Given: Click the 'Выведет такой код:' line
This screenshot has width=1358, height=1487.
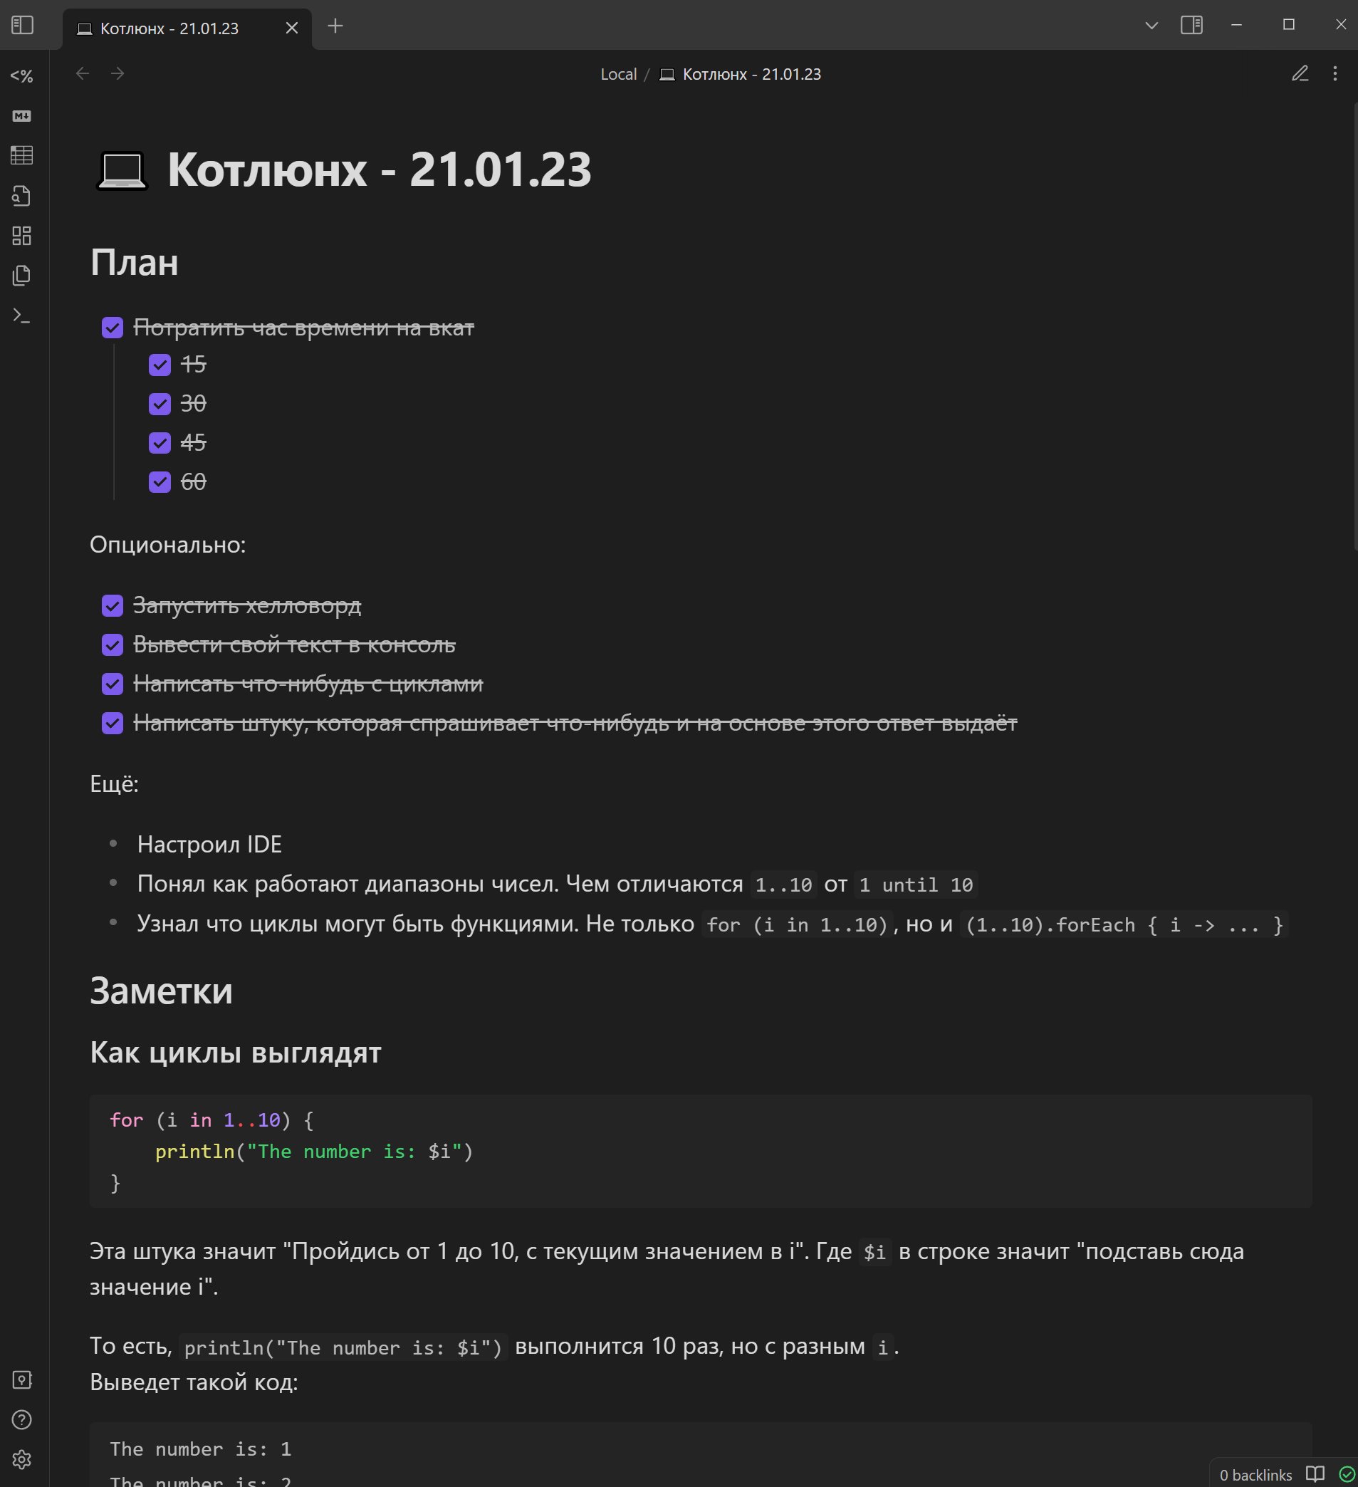Looking at the screenshot, I should pyautogui.click(x=194, y=1382).
